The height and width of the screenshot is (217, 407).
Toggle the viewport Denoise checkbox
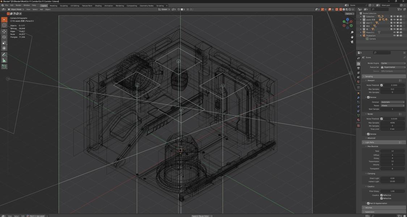coord(368,97)
